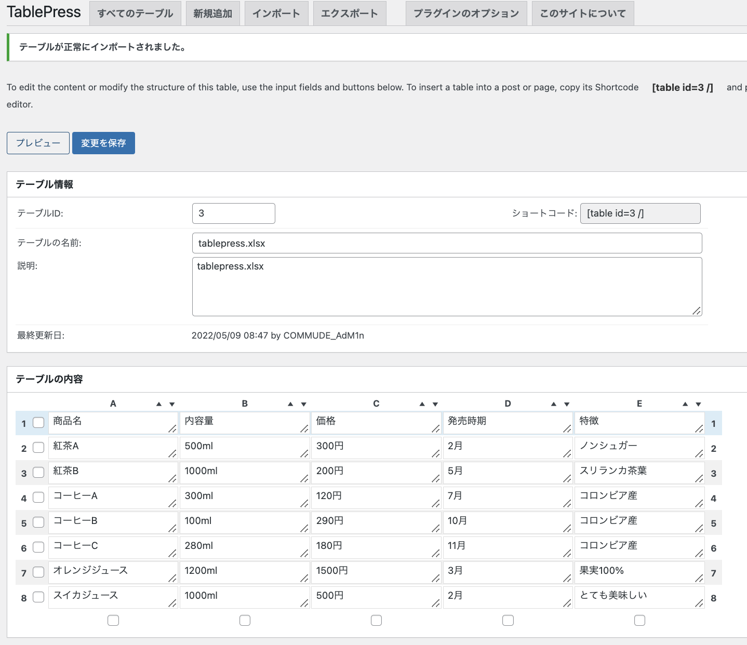
Task: Sort column E descending with down arrow
Action: (699, 404)
